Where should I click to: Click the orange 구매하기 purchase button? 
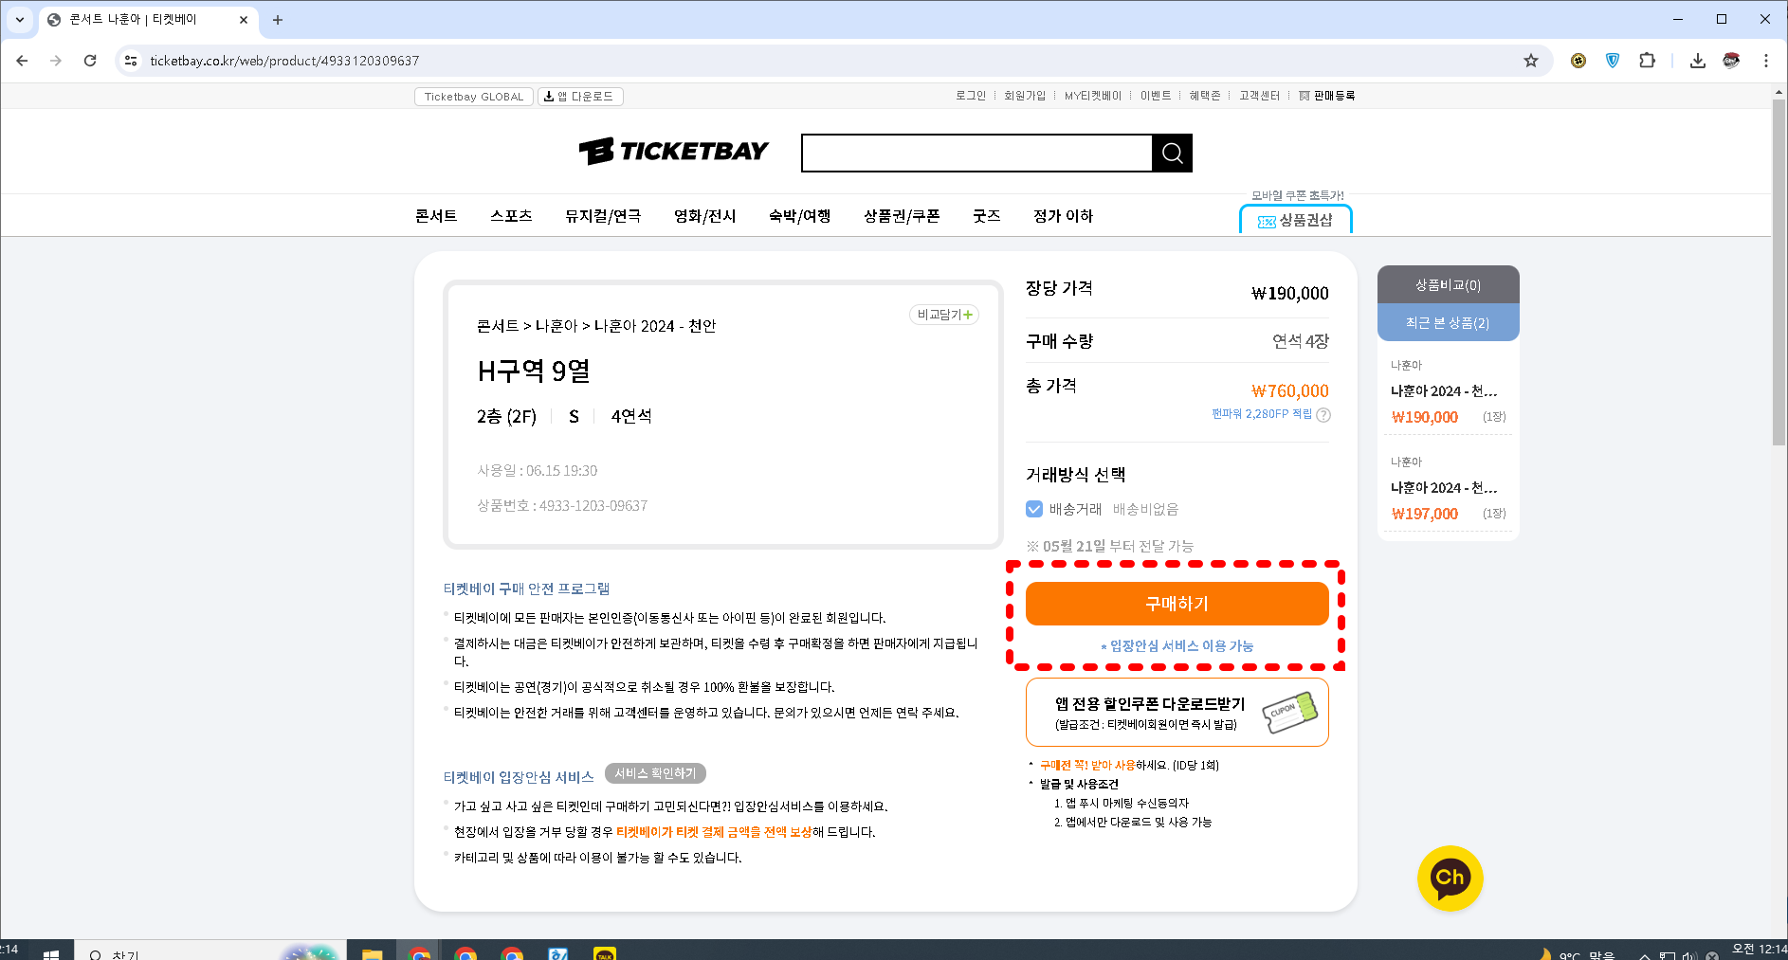tap(1177, 604)
